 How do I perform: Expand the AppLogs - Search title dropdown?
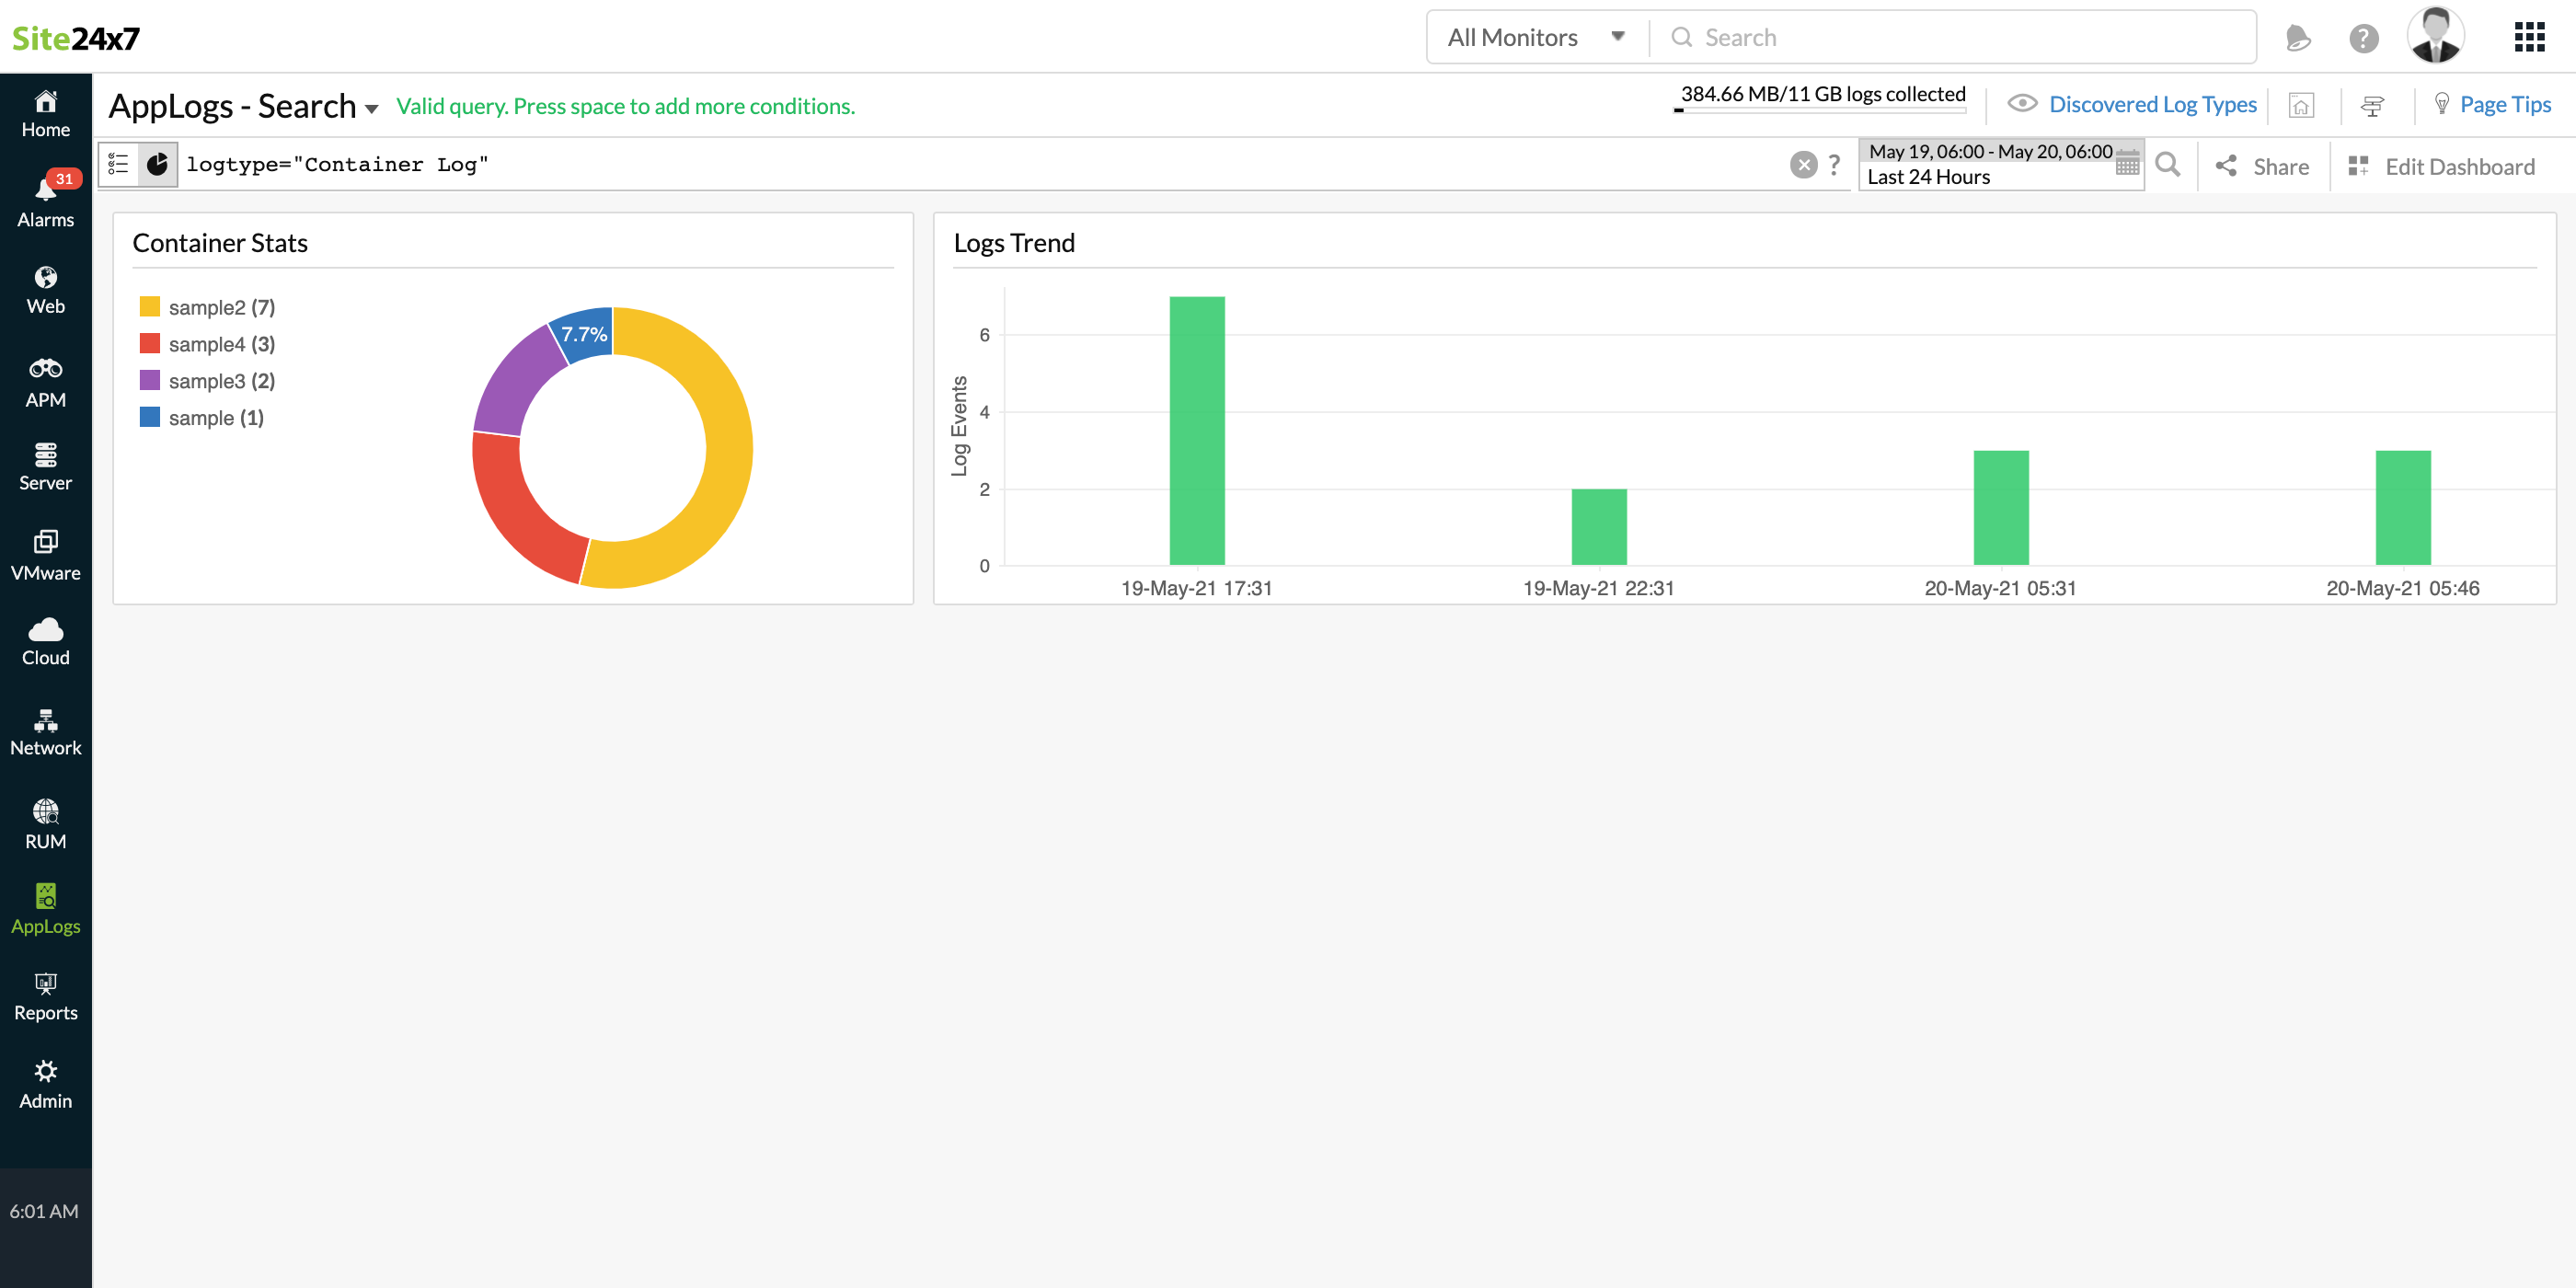pyautogui.click(x=371, y=107)
